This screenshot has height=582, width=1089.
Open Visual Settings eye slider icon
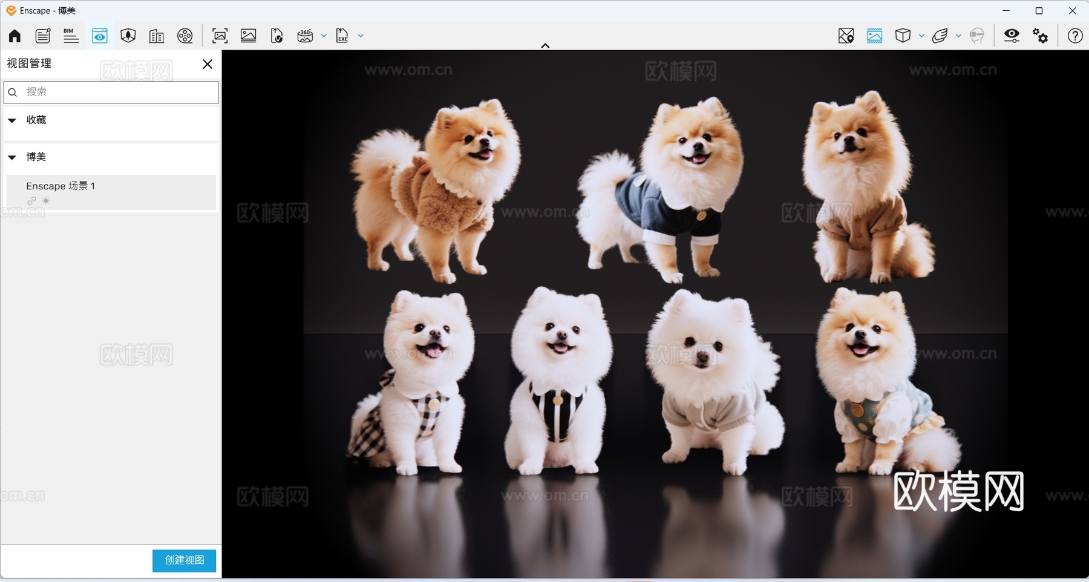click(1012, 36)
